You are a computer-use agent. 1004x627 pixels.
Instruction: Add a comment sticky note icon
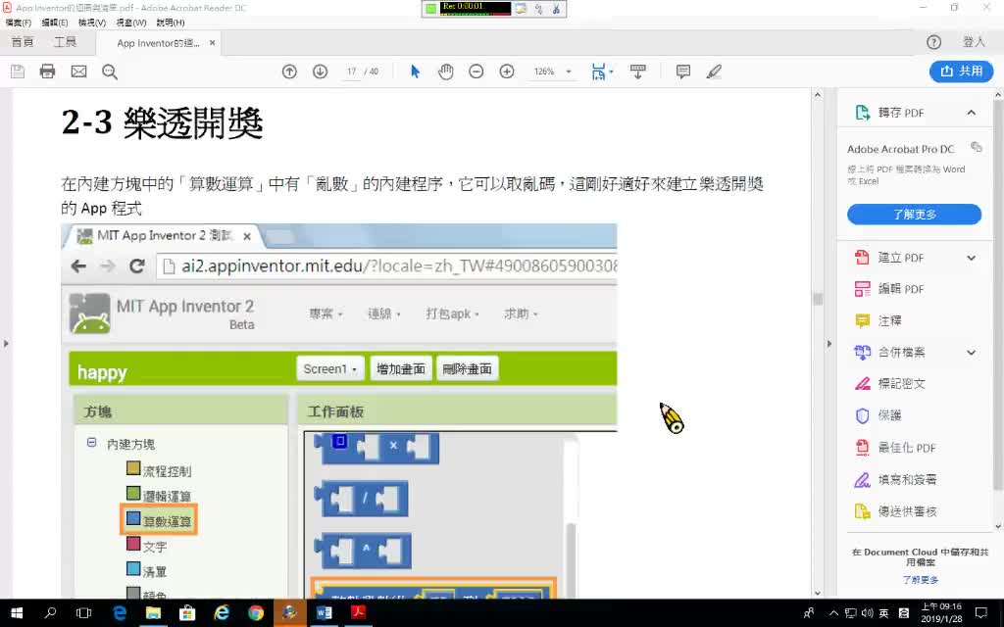coord(683,72)
